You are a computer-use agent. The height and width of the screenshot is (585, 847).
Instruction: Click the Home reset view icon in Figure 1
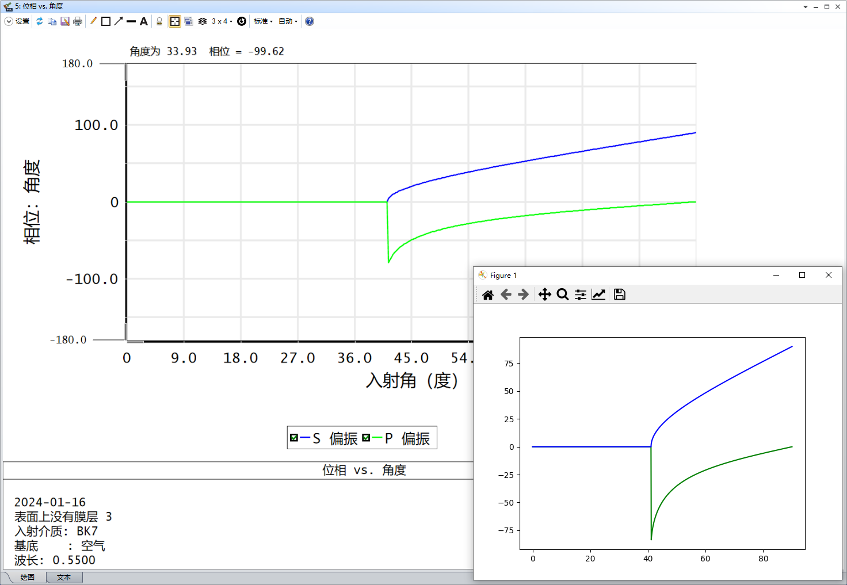click(488, 295)
